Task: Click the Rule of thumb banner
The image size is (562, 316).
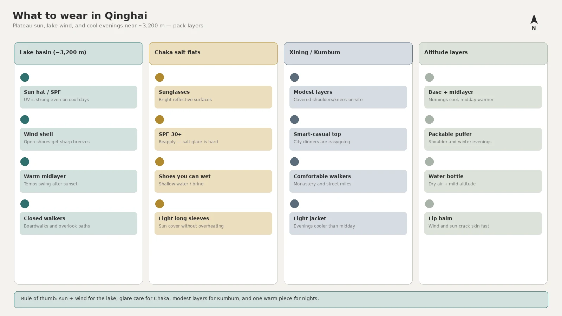Action: tap(281, 299)
